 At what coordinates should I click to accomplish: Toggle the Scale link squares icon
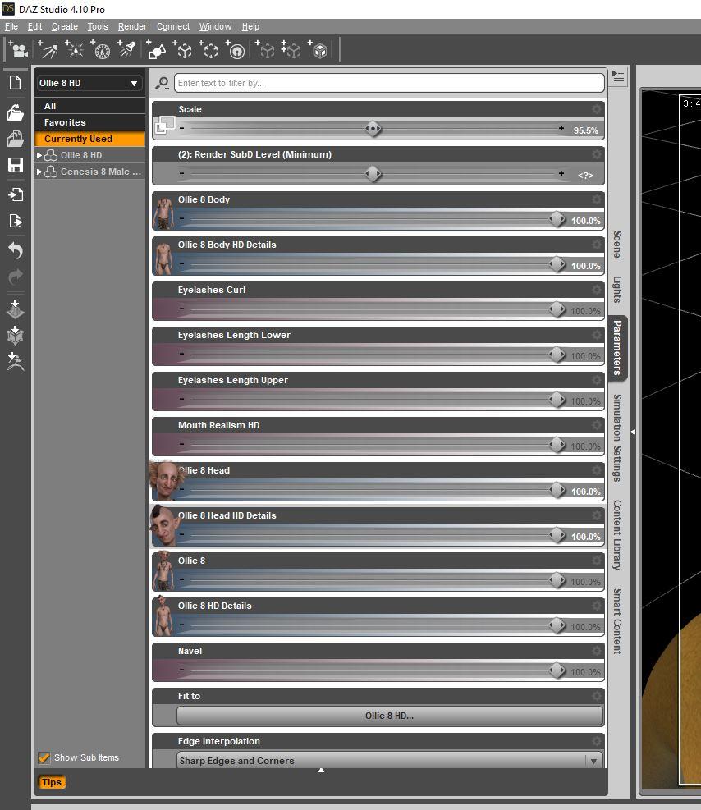tap(165, 125)
